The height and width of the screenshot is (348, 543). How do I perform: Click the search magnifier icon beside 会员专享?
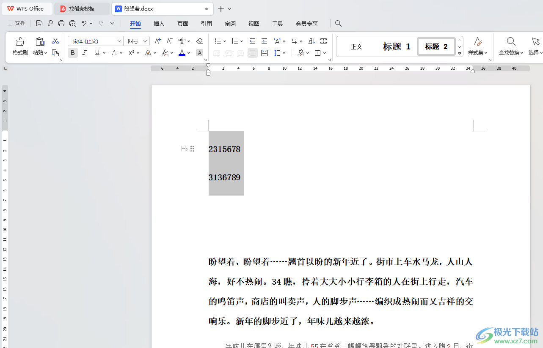click(x=338, y=24)
